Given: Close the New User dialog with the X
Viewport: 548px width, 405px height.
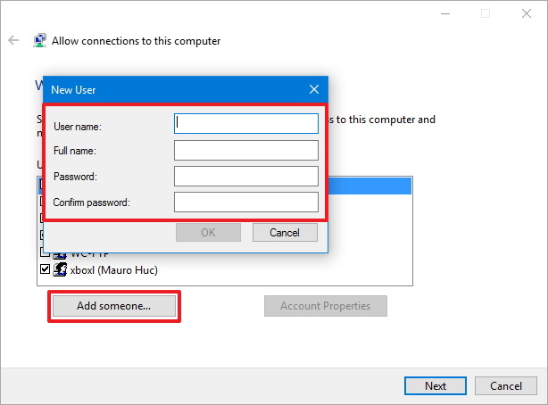Looking at the screenshot, I should pyautogui.click(x=313, y=89).
